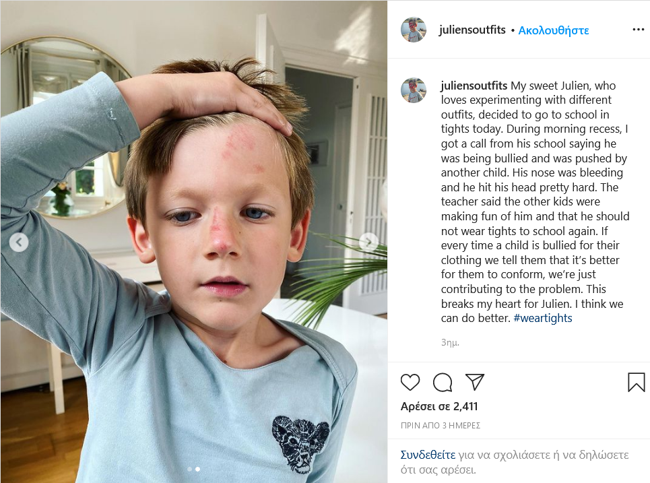The height and width of the screenshot is (483, 650).
Task: Open the #weartights hashtag
Action: [x=543, y=318]
